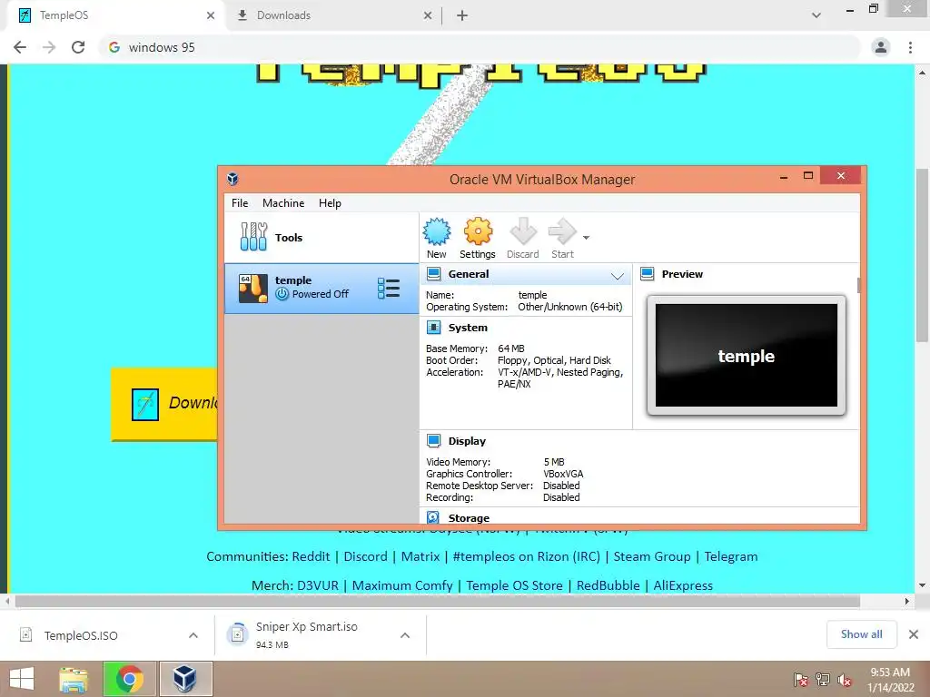Open File Explorer from the taskbar

point(74,679)
